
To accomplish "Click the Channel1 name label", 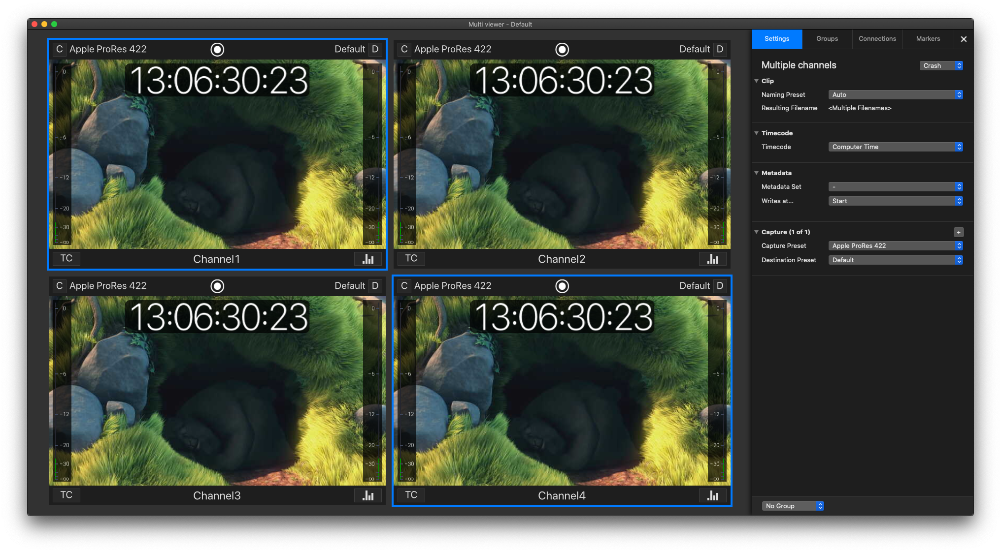I will 217,259.
